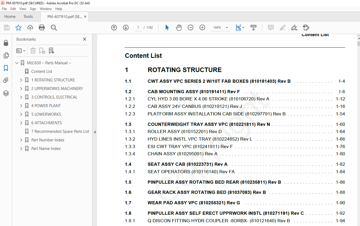Screen dimensions: 360x226
Task: Click the vertical document scrollbar thumb
Action: 358,44
